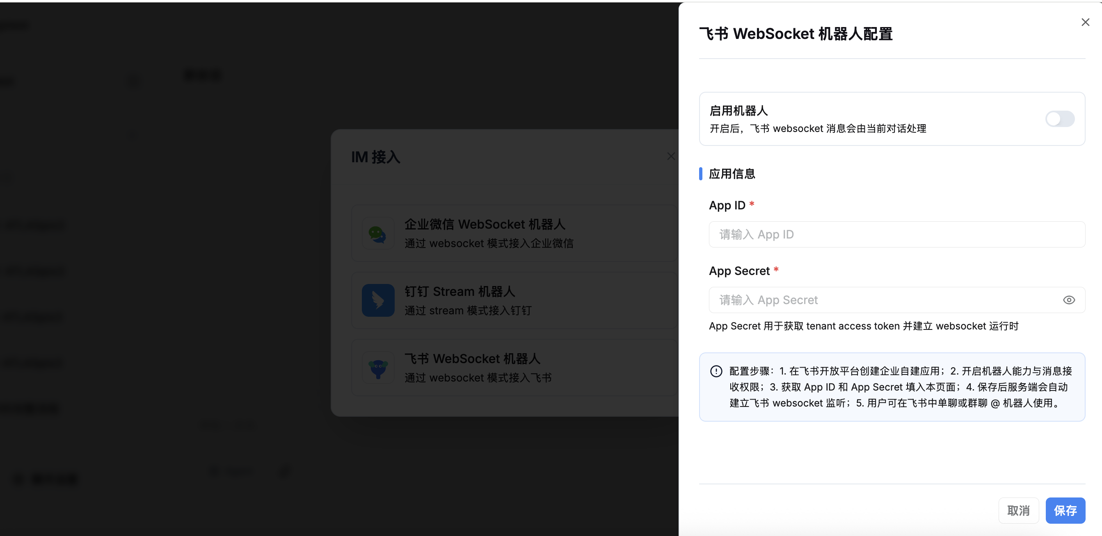Click the App Secret helper text about tenant access token

click(863, 326)
